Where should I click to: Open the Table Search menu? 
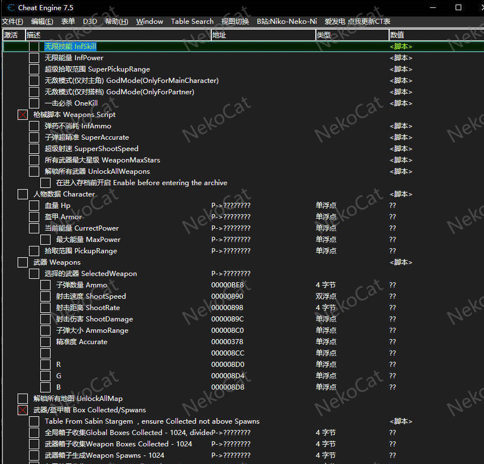[x=192, y=22]
